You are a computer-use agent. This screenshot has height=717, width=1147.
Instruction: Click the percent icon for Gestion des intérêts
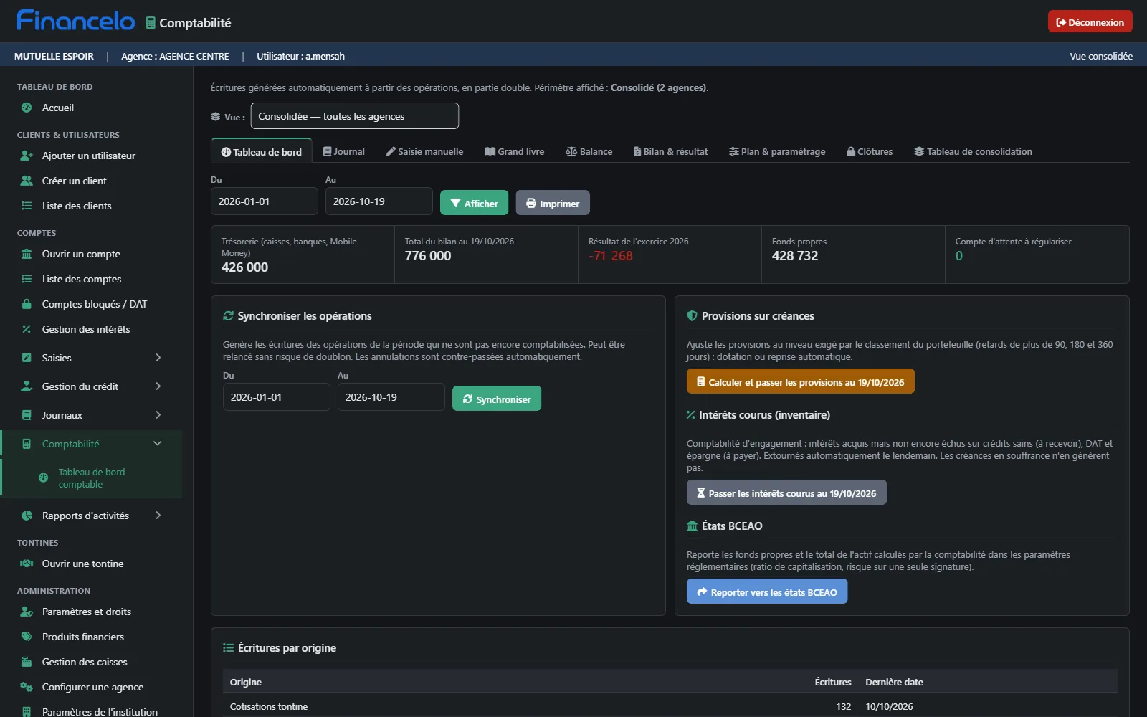pos(27,329)
